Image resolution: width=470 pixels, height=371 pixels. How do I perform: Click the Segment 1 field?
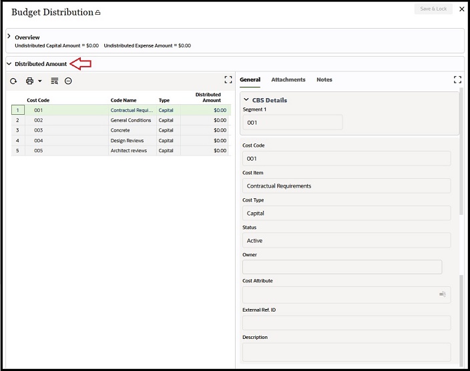point(292,122)
